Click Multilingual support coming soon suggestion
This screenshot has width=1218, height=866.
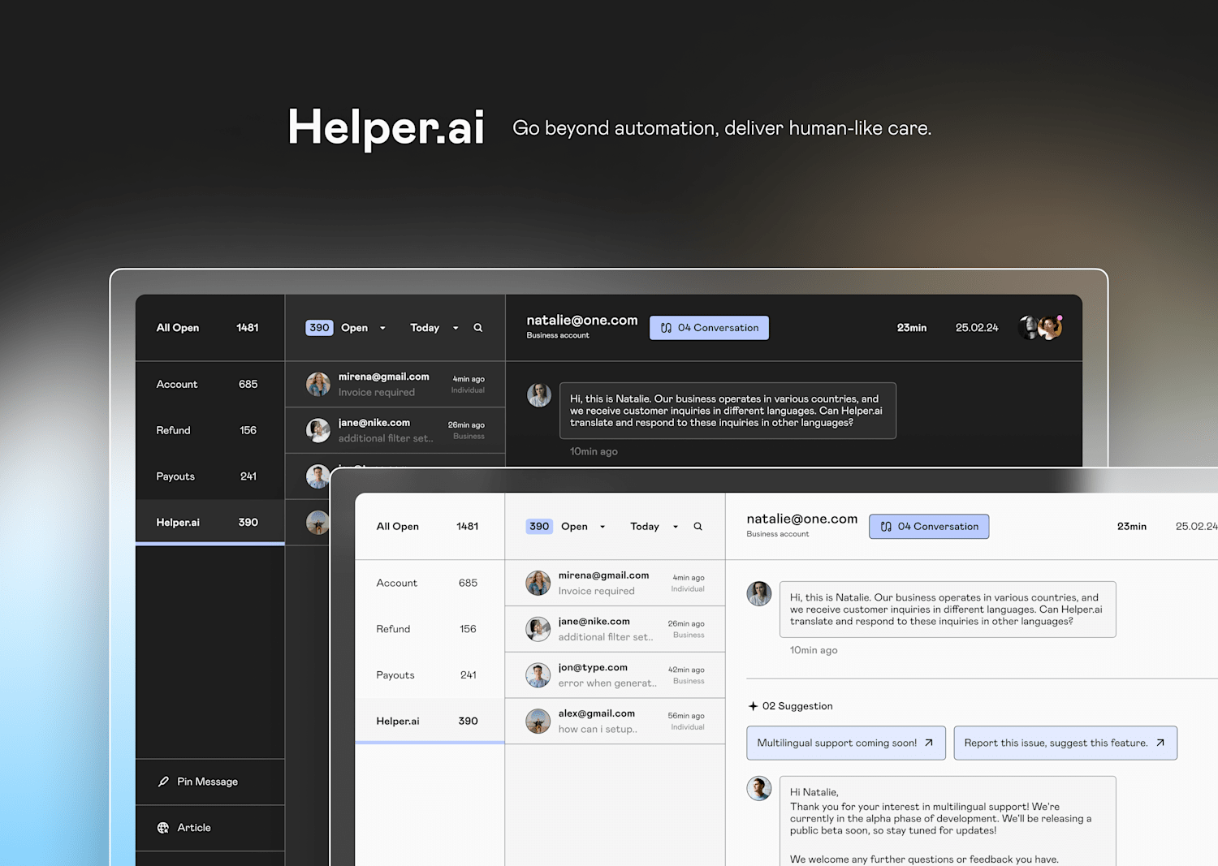846,743
